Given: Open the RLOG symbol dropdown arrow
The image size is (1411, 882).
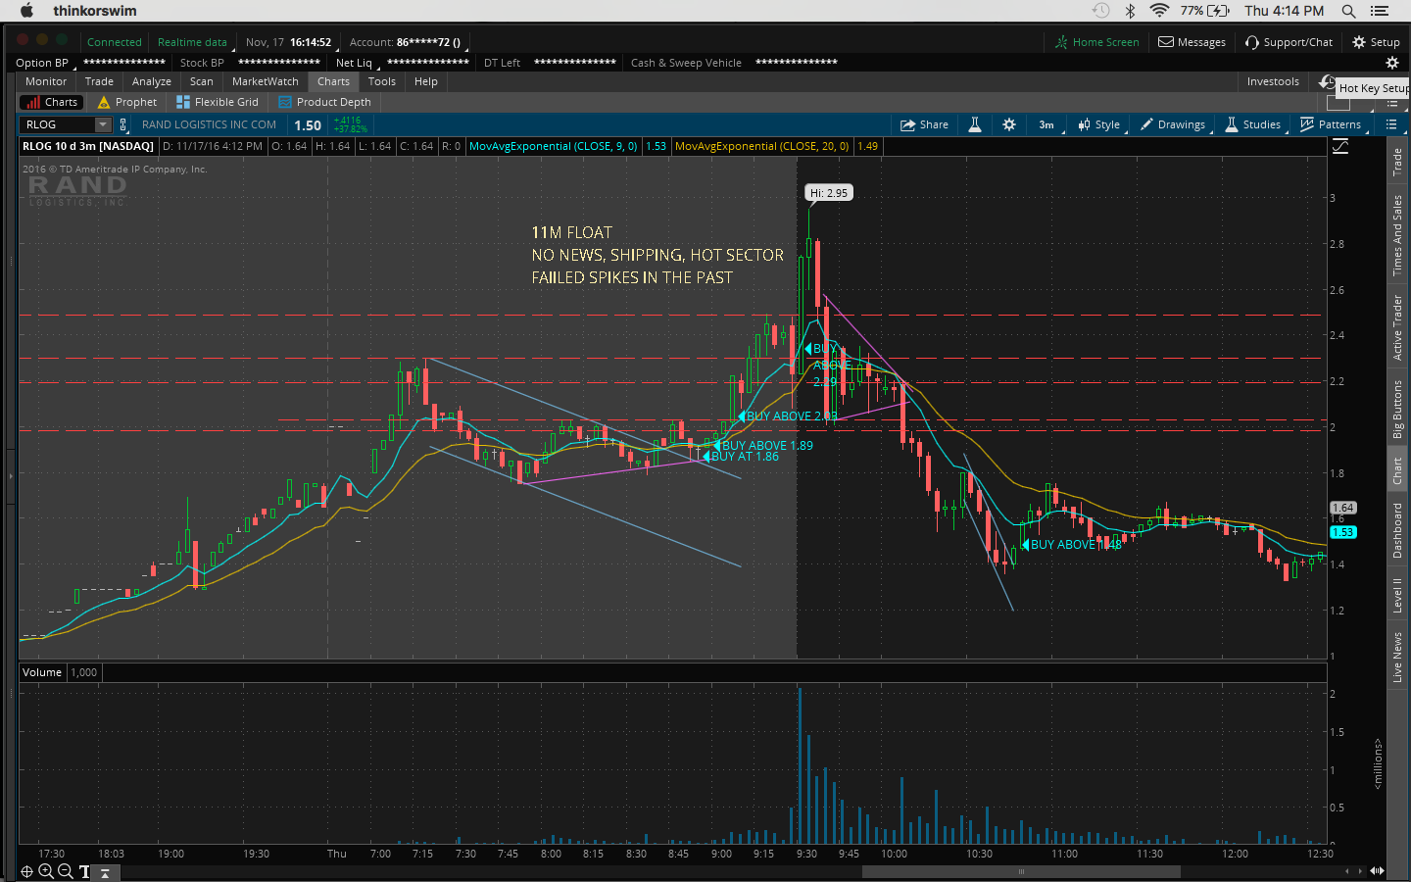Looking at the screenshot, I should (x=103, y=124).
